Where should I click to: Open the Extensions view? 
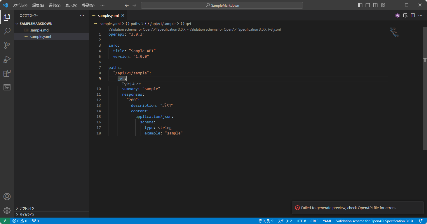7,73
